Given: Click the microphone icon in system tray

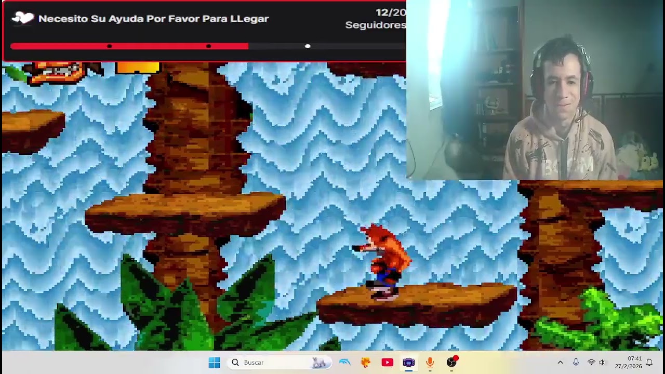Looking at the screenshot, I should (x=576, y=363).
